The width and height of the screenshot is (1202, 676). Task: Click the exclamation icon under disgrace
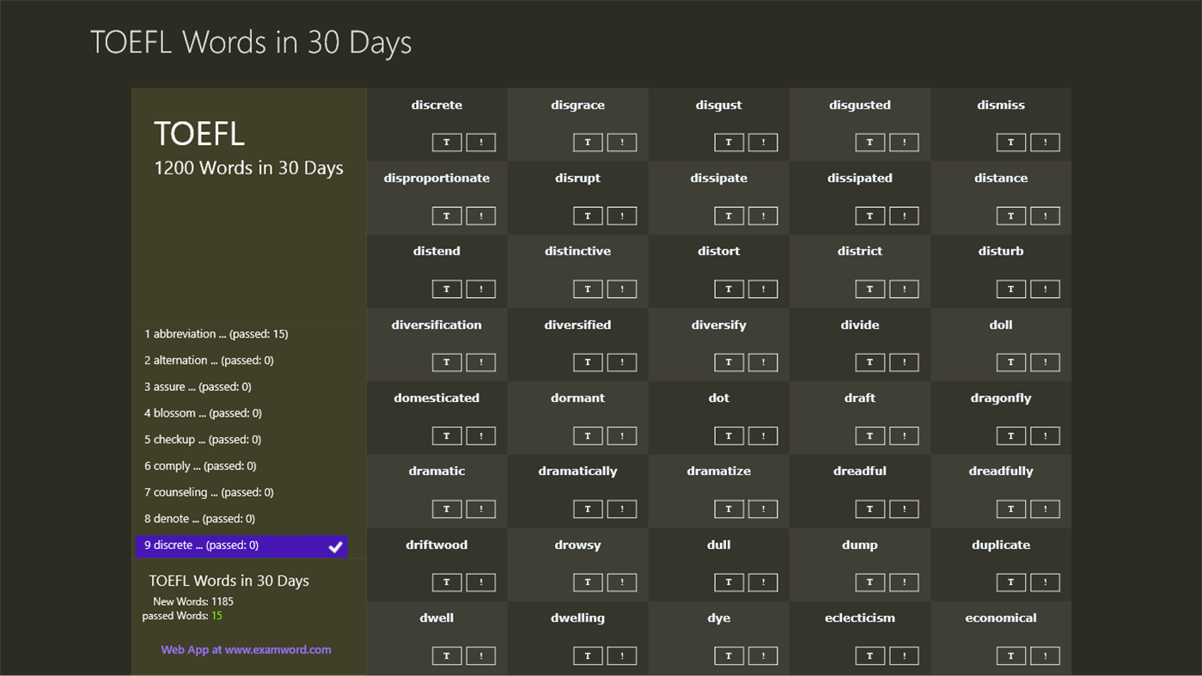point(622,142)
